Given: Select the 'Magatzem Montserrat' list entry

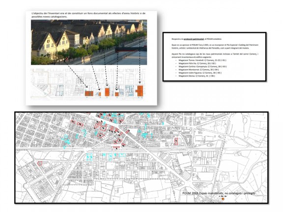Looking at the screenshot, I should [198, 70].
